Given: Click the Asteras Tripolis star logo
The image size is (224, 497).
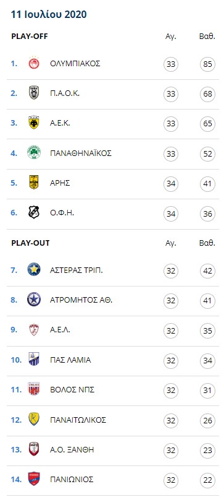Looking at the screenshot, I should tap(34, 270).
